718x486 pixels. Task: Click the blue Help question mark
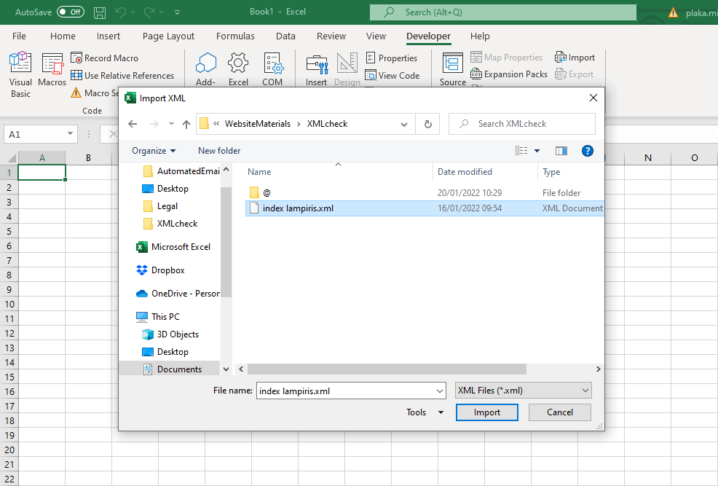point(588,151)
